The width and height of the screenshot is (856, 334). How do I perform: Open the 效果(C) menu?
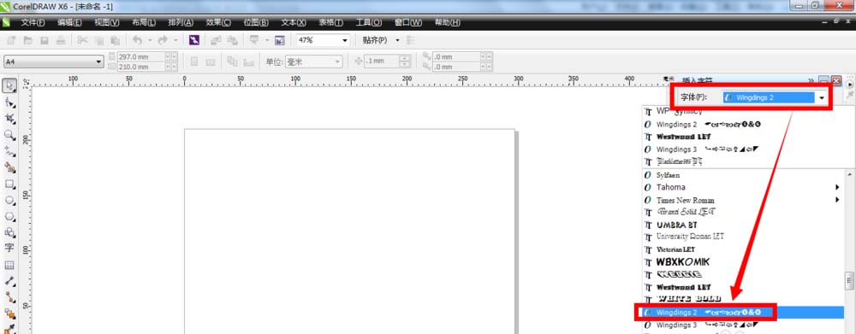click(x=218, y=23)
